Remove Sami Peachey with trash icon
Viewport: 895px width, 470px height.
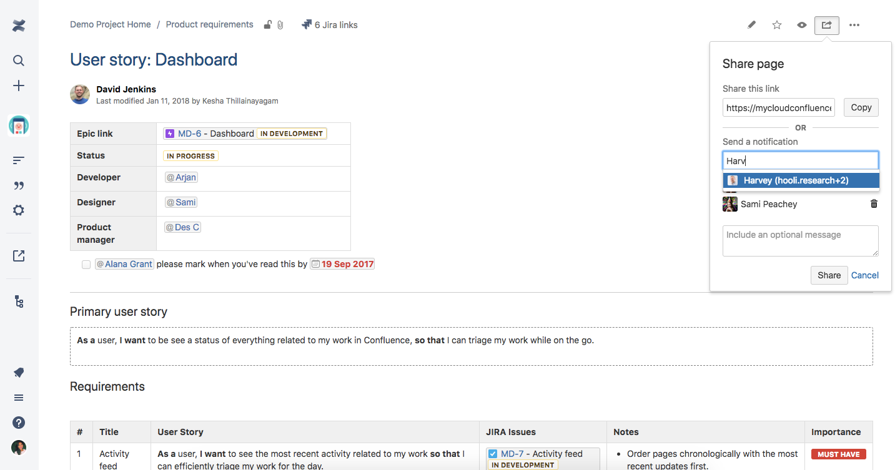coord(874,203)
